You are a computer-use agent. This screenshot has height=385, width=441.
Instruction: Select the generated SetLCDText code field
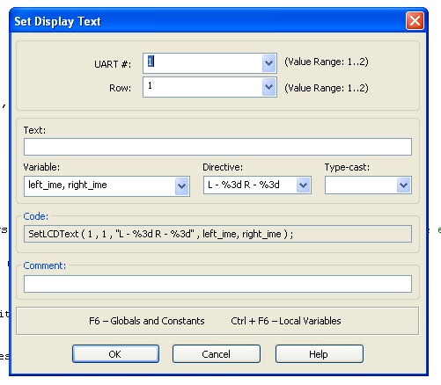tap(217, 234)
